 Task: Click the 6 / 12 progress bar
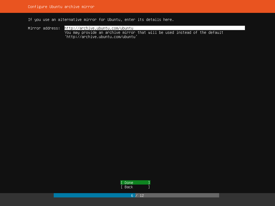coord(136,195)
